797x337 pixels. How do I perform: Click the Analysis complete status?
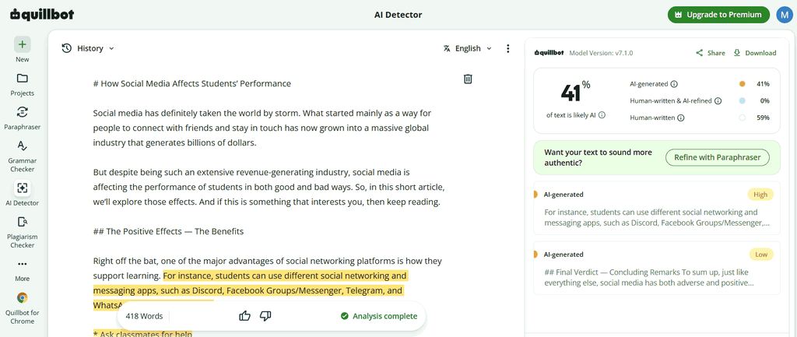coord(379,316)
